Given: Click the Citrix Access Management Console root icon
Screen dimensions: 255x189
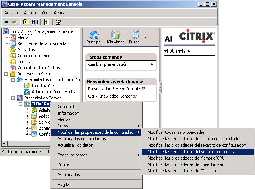Looking at the screenshot, I should (x=6, y=31).
